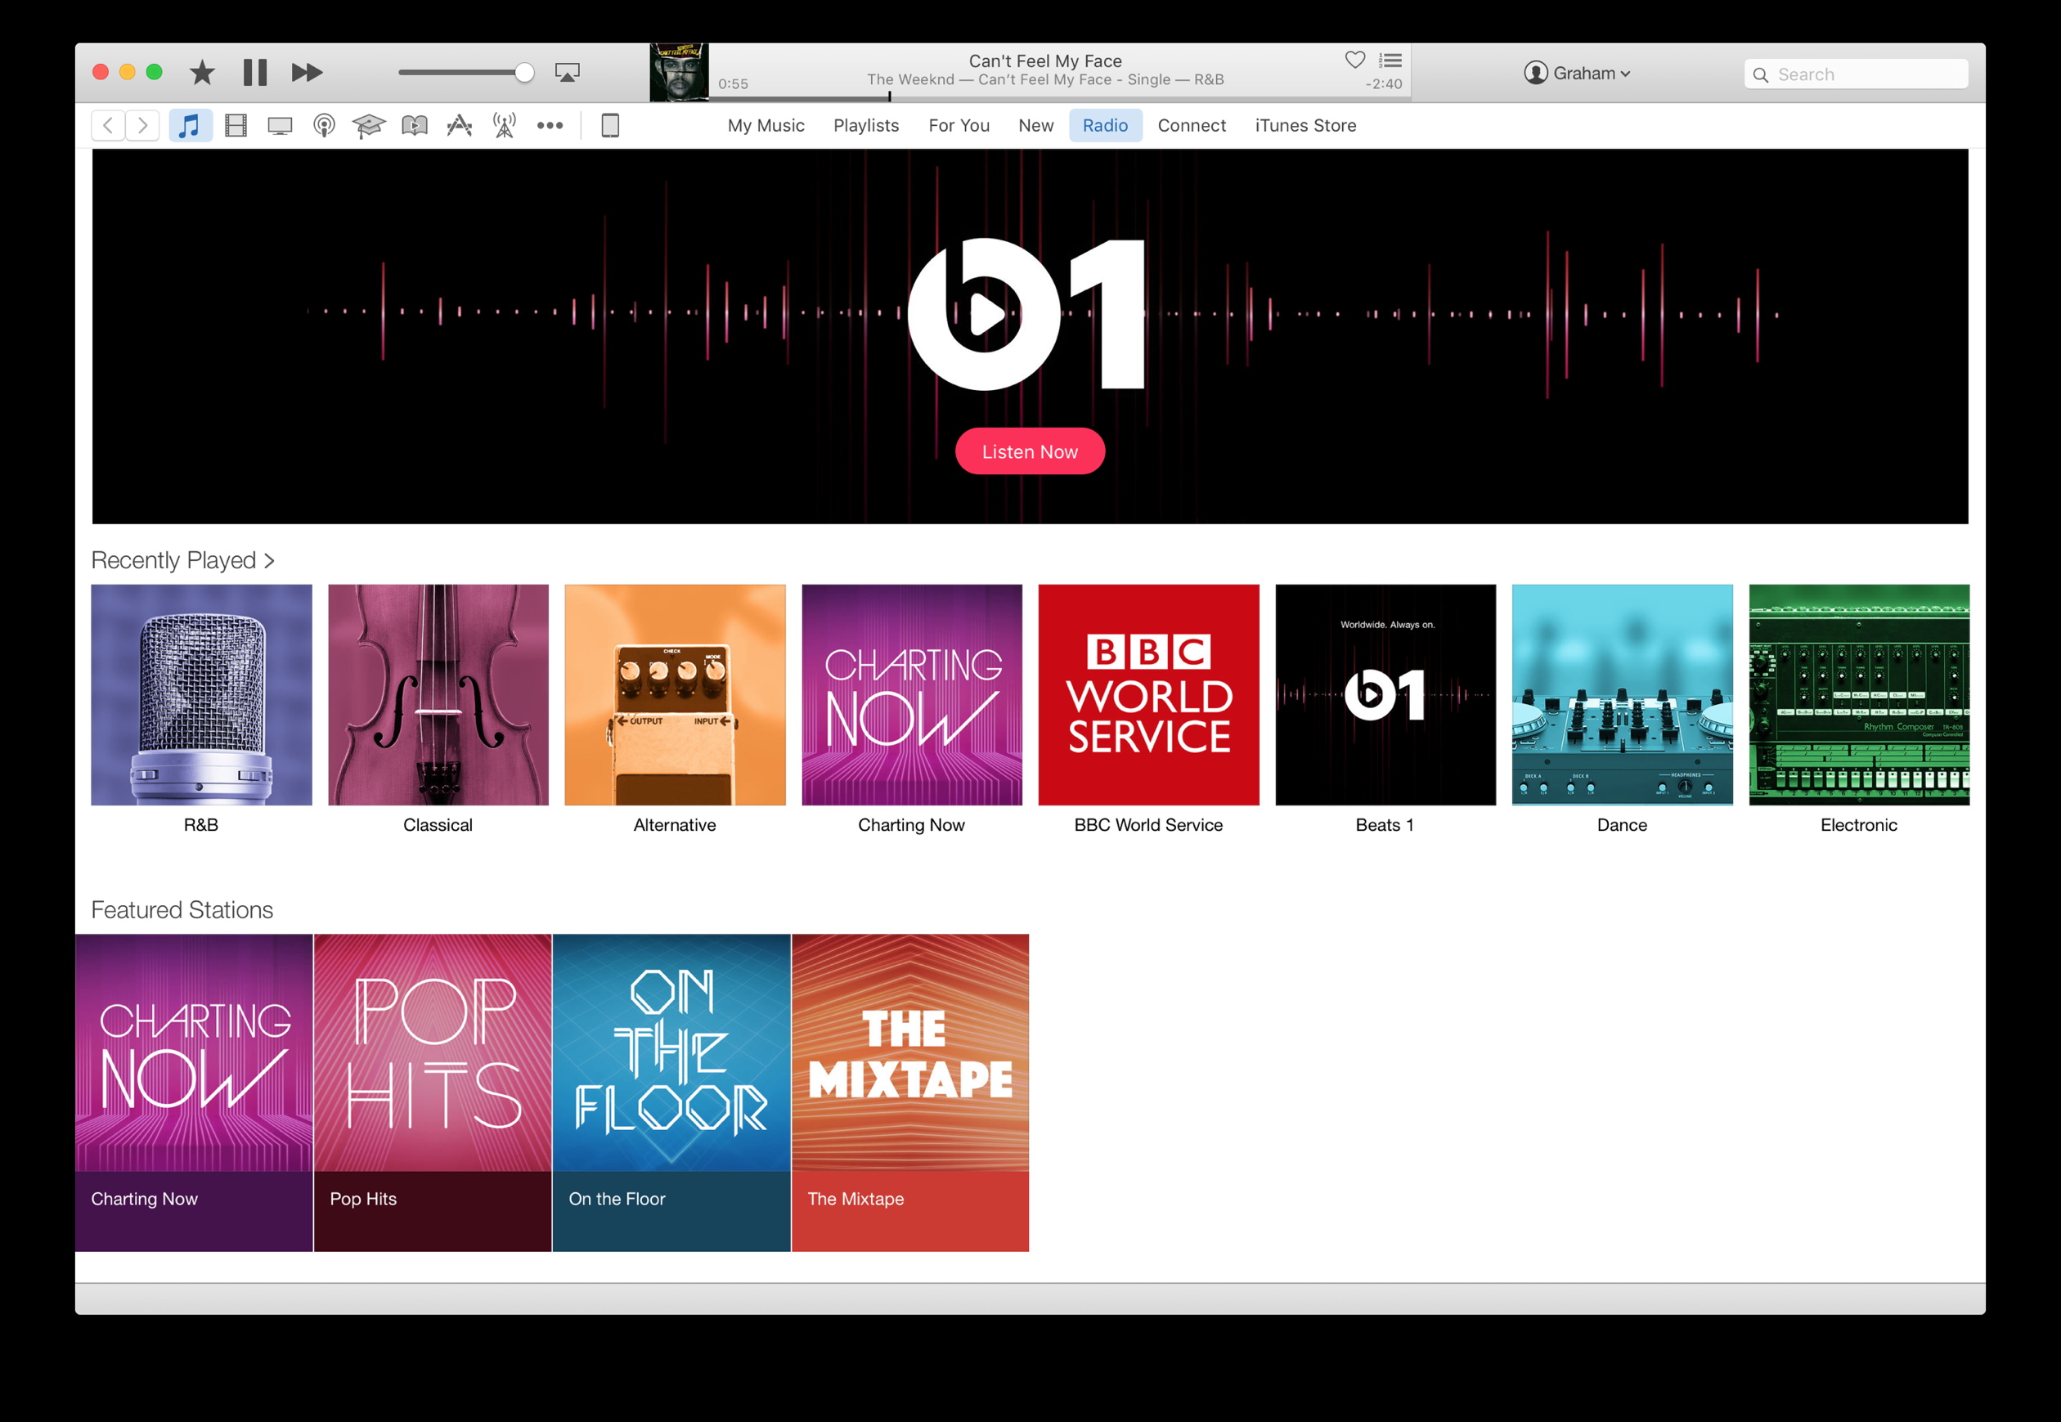Switch to My Music tab
The image size is (2061, 1422).
click(766, 126)
